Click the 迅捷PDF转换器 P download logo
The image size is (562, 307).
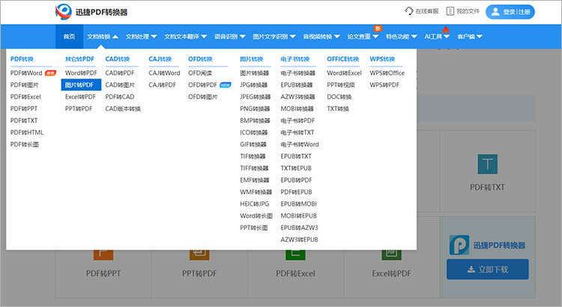point(459,245)
